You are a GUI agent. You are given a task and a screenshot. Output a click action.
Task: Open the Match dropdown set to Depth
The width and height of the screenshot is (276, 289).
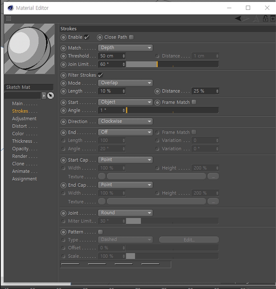pyautogui.click(x=126, y=48)
